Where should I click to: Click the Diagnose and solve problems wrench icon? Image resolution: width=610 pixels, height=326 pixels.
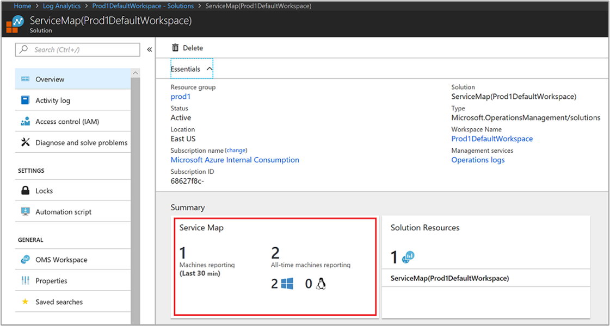tap(24, 142)
